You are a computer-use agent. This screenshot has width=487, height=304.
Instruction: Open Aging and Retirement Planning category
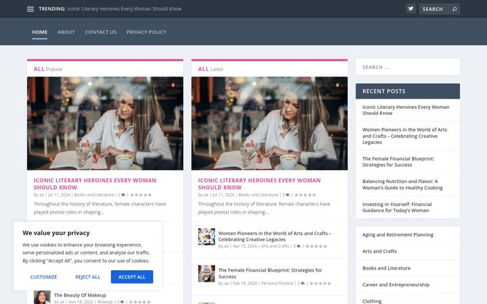398,235
